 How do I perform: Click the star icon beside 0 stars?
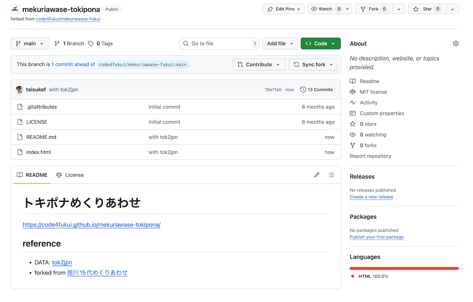pos(352,124)
